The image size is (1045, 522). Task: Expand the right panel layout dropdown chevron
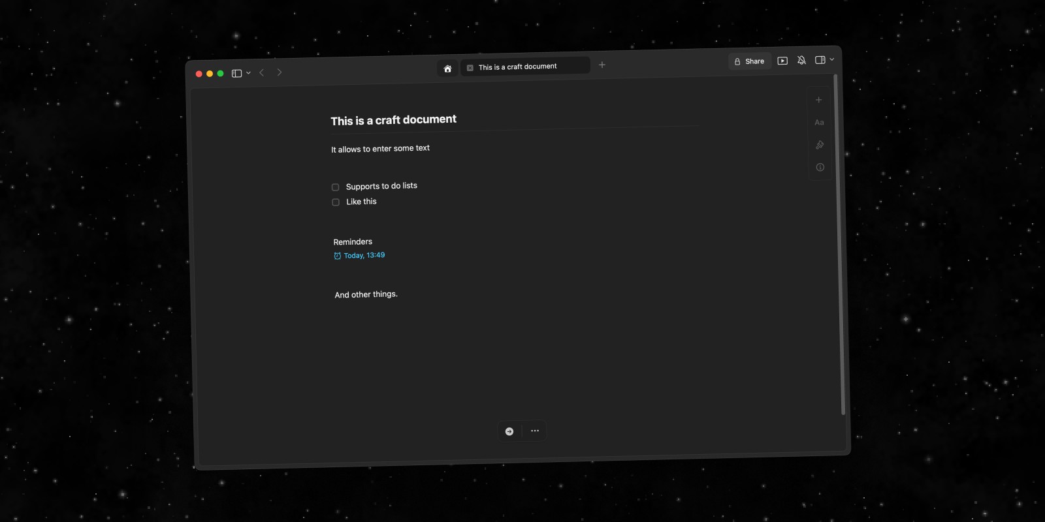click(x=831, y=59)
